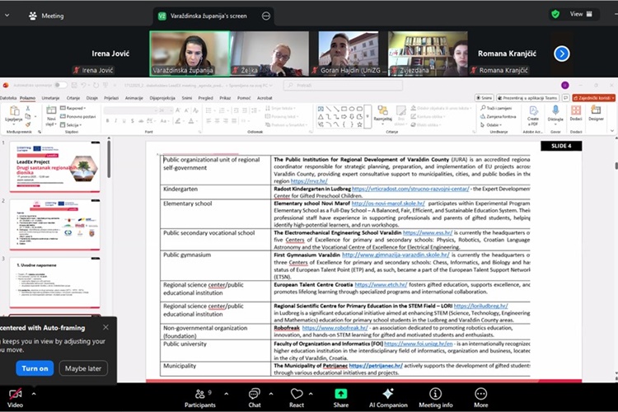
Task: Turn on video camera in Zoom
Action: tap(15, 394)
